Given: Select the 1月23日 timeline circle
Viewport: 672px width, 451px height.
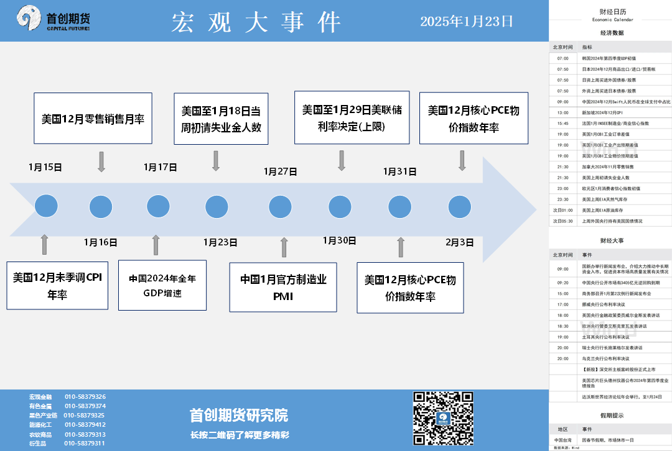Looking at the screenshot, I should click(x=217, y=206).
